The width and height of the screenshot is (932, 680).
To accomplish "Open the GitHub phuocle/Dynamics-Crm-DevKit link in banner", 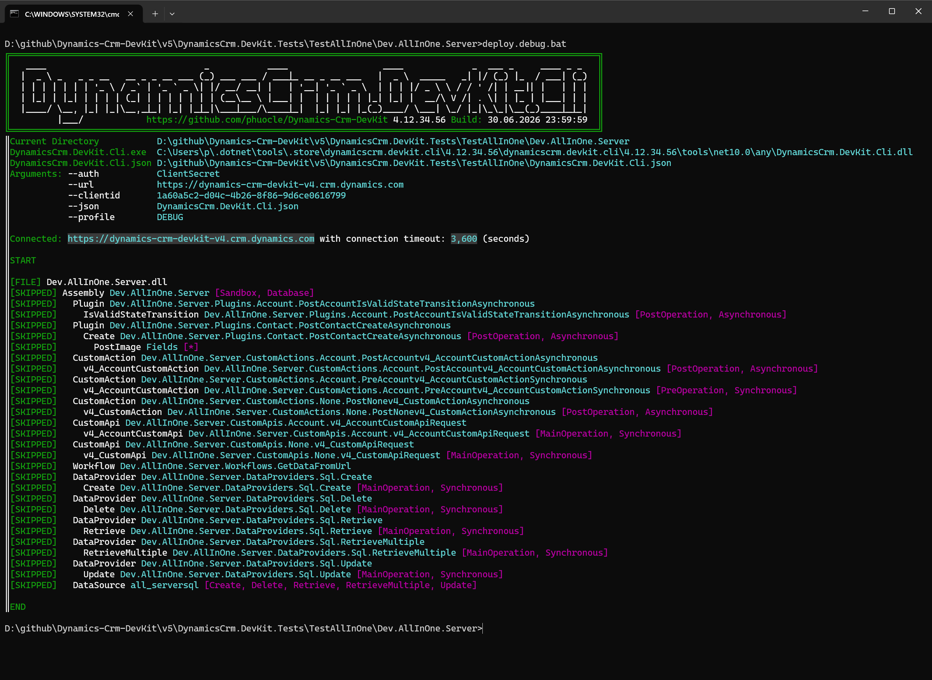I will (x=267, y=120).
